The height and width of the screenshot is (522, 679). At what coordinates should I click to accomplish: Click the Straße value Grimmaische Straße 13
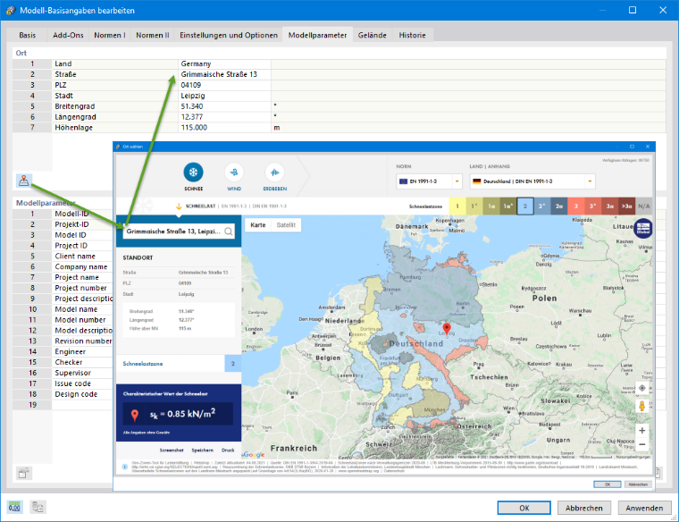coord(224,74)
